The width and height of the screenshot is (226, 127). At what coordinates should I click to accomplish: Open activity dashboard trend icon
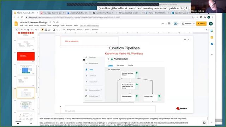click(x=163, y=24)
